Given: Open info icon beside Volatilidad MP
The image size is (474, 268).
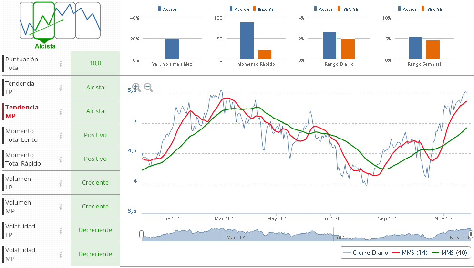Looking at the screenshot, I should point(61,254).
